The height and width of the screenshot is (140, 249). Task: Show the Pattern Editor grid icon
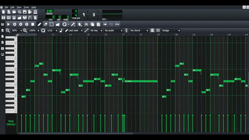pyautogui.click(x=9, y=18)
